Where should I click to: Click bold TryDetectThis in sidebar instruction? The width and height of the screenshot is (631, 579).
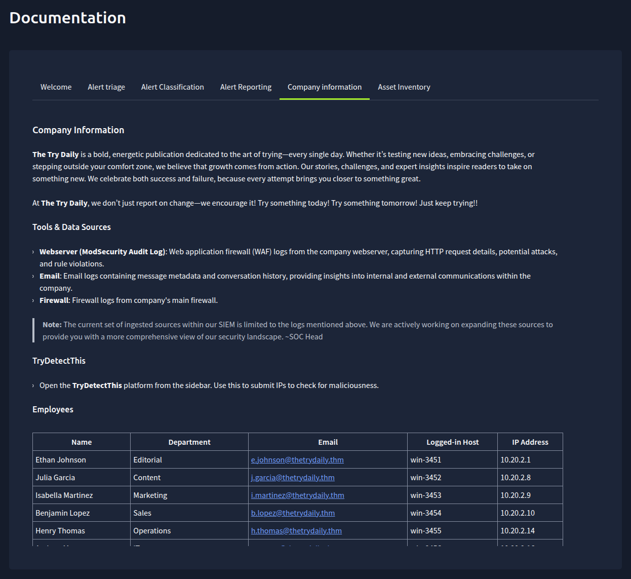pos(97,385)
